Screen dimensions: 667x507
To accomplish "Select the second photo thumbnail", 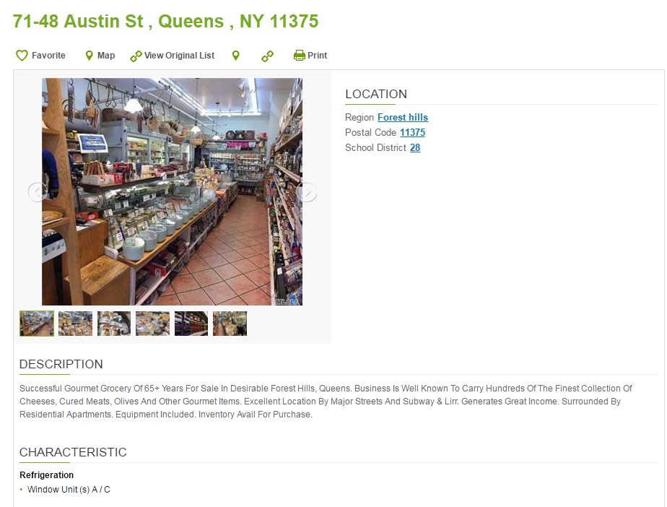I will tap(75, 324).
